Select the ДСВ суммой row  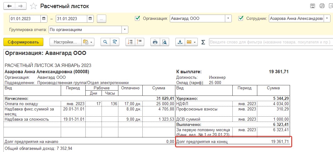tap(233, 119)
